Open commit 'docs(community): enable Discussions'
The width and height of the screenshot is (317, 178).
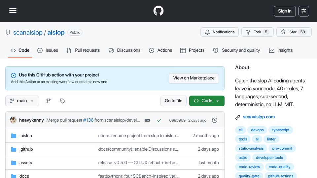point(138,149)
